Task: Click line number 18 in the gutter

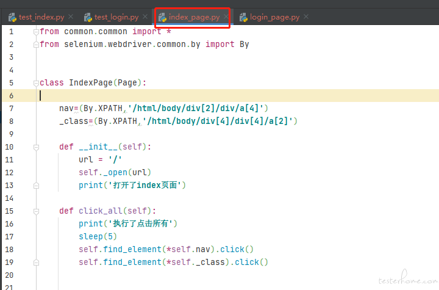Action: pos(9,250)
